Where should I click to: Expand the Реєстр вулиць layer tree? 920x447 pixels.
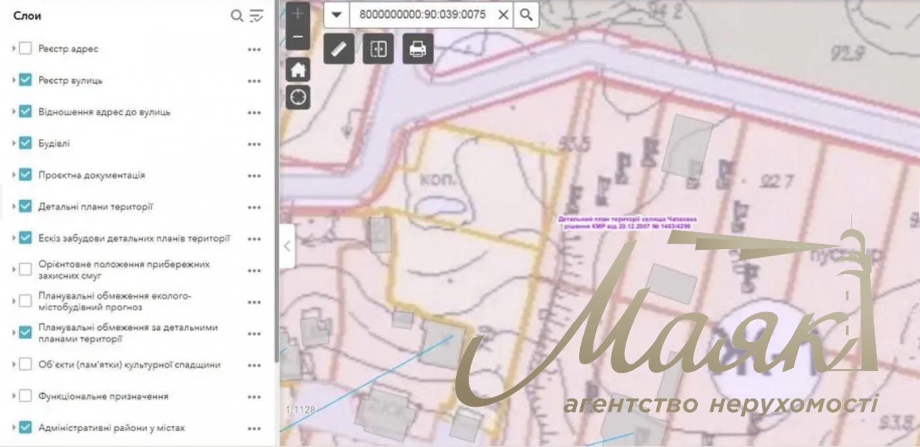click(x=14, y=80)
